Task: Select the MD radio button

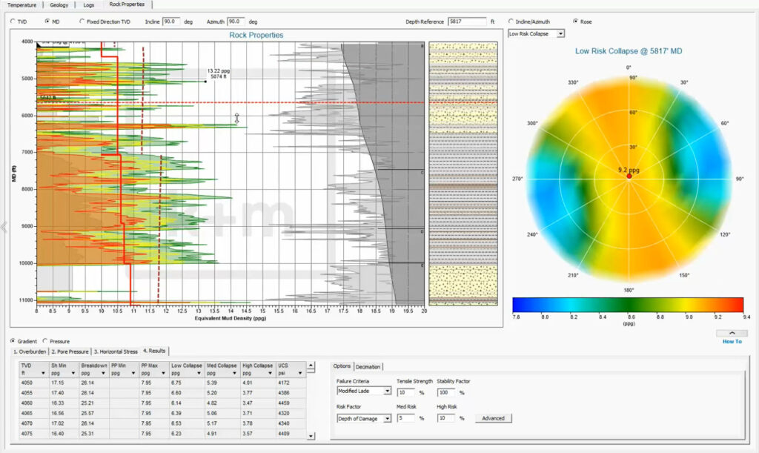Action: (x=47, y=22)
